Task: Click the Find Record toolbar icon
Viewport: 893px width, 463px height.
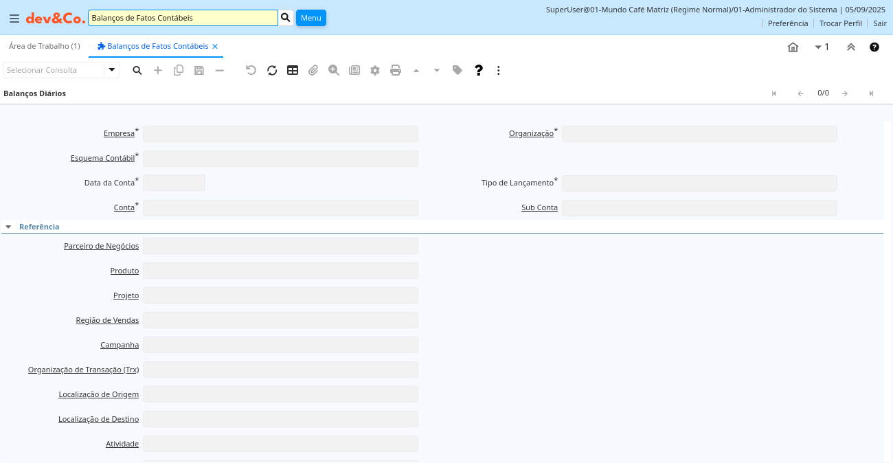Action: [137, 70]
